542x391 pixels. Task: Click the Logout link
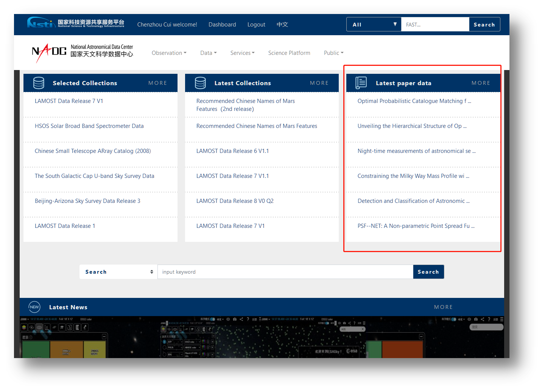click(256, 25)
